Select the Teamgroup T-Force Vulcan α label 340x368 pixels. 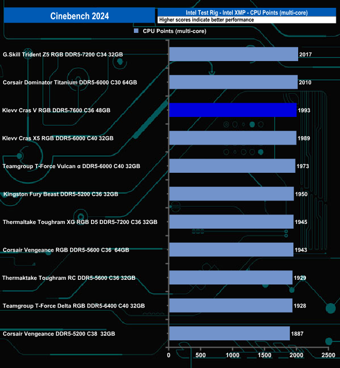point(71,166)
